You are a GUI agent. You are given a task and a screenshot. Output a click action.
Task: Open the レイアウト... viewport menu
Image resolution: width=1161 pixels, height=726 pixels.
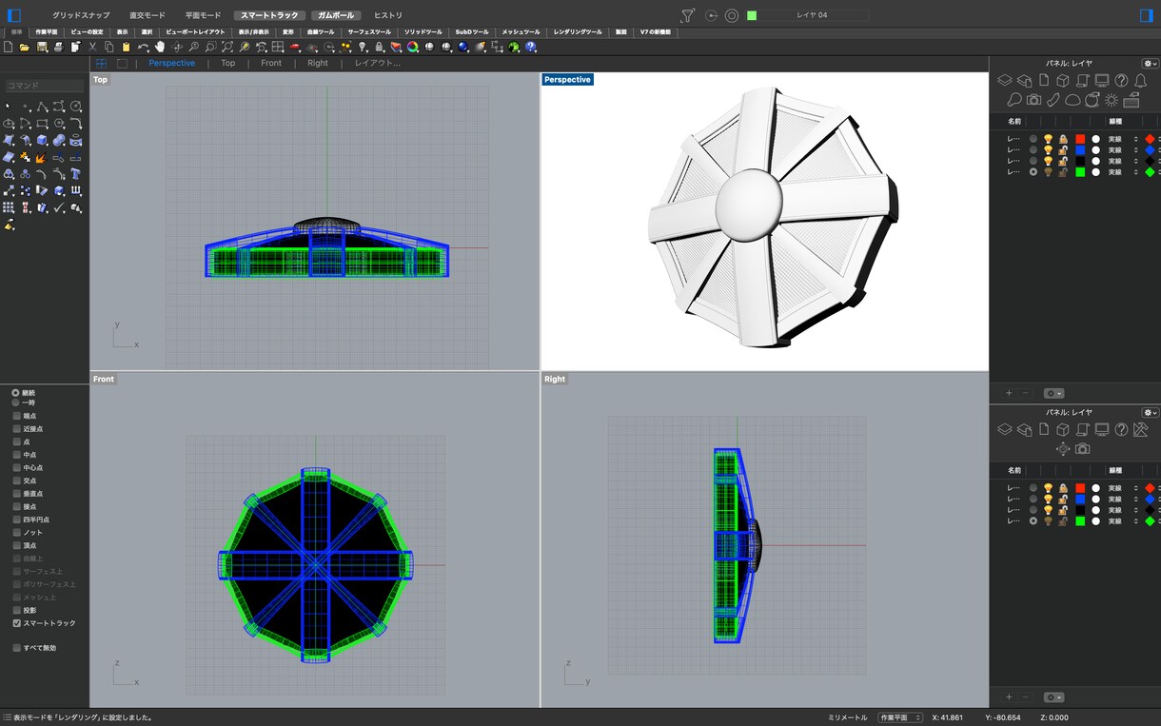click(x=378, y=64)
